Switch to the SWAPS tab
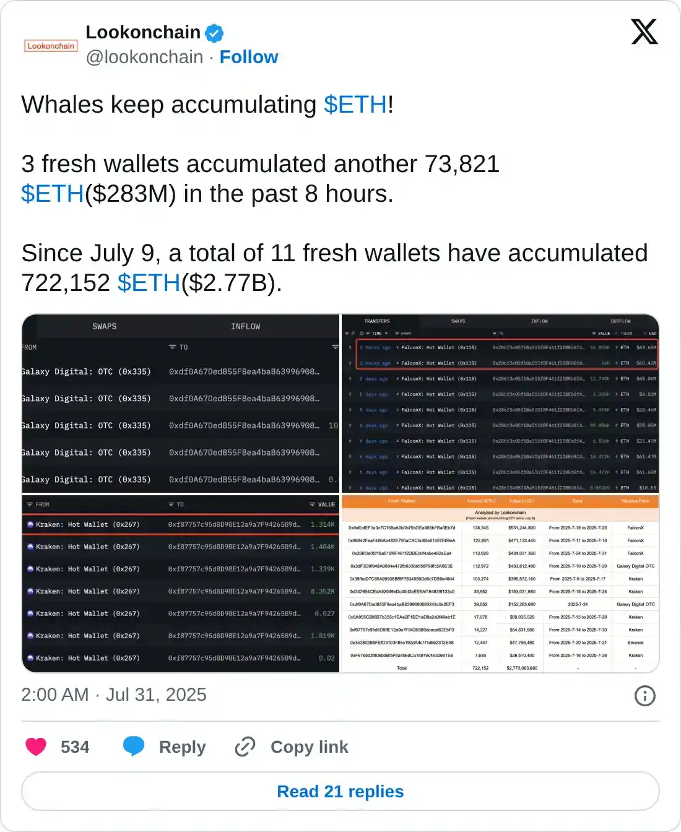681x832 pixels. [x=459, y=321]
